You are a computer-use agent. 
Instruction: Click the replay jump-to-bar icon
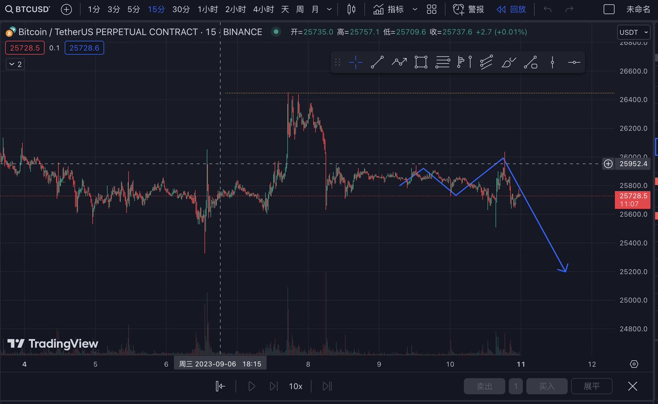pyautogui.click(x=220, y=386)
